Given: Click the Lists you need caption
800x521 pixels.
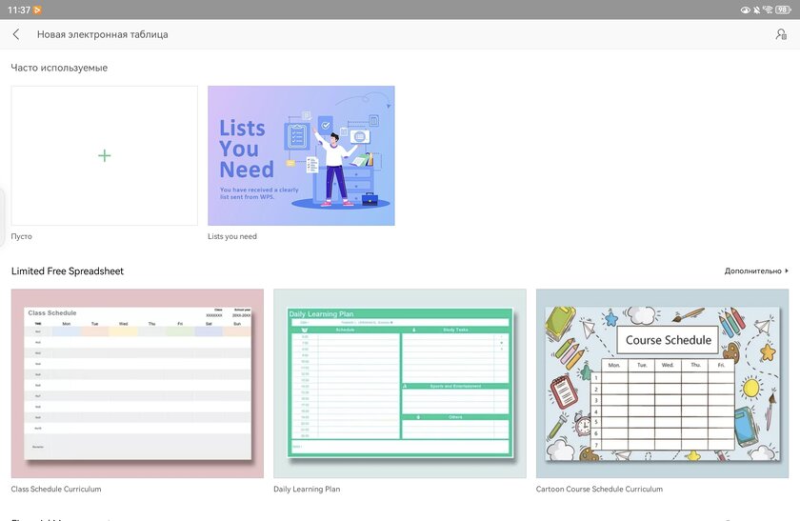Looking at the screenshot, I should coord(232,236).
